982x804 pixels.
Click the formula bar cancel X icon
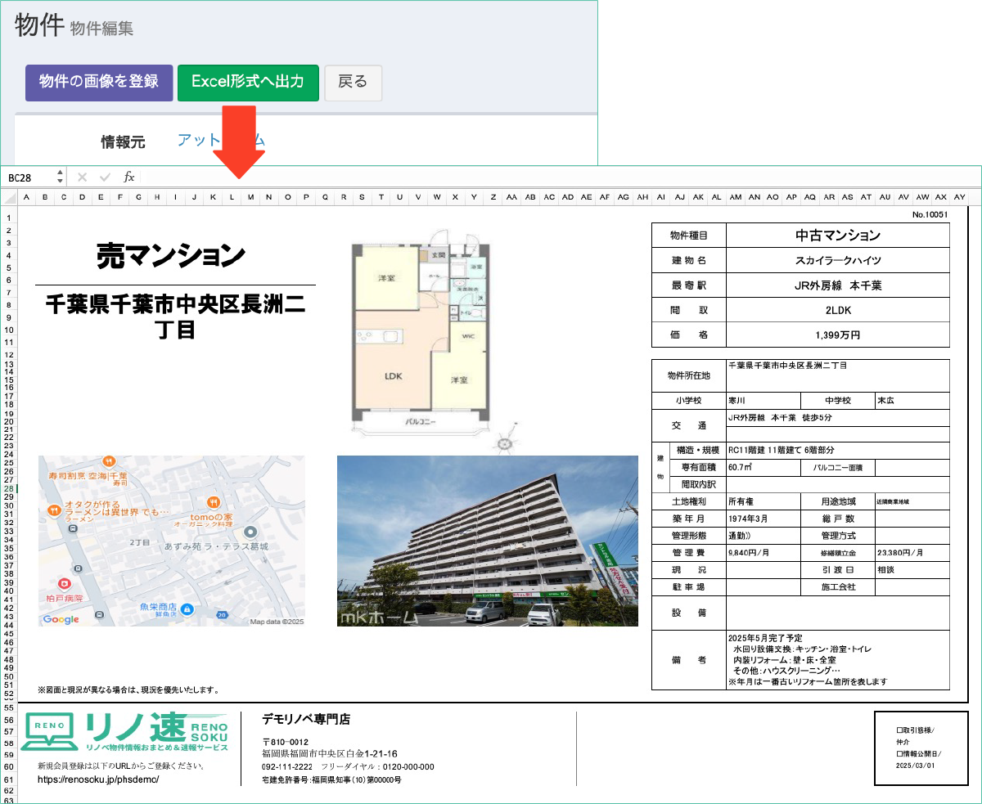click(82, 177)
